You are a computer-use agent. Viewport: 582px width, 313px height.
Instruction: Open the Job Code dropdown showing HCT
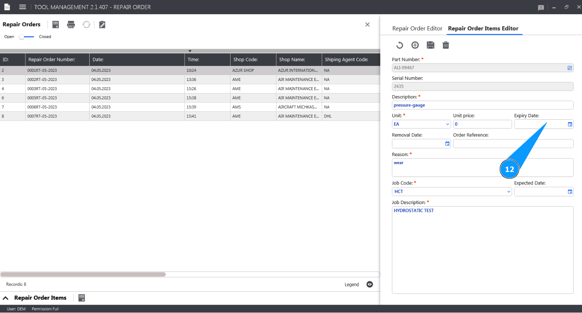tap(509, 192)
